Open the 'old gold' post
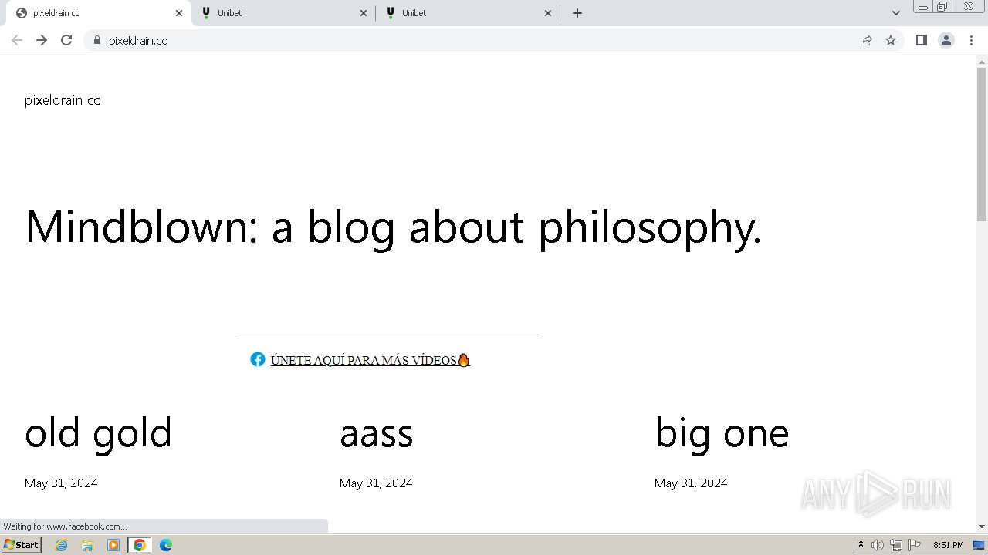This screenshot has height=555, width=988. click(98, 432)
